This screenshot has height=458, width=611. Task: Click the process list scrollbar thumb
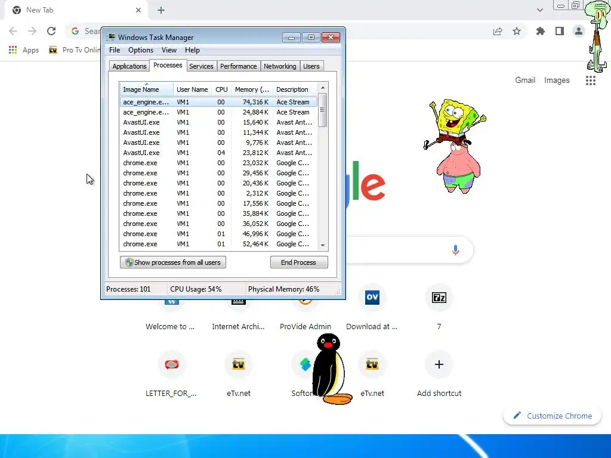[x=323, y=110]
